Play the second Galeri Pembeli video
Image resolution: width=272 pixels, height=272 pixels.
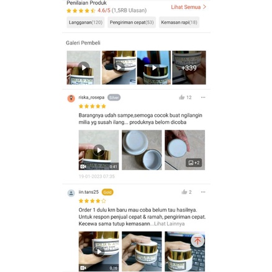119,68
